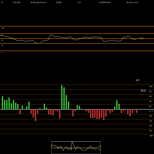Image resolution: width=154 pixels, height=154 pixels.
Task: Click the 'KOHINOOR' symbol label
Action: 105,2
